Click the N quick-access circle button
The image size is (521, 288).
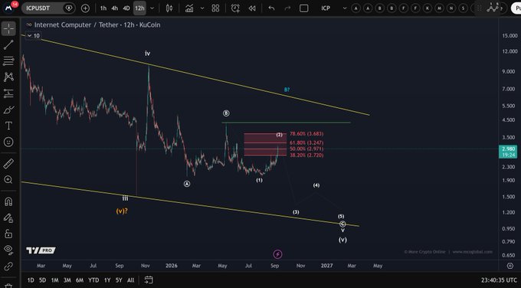pos(451,8)
